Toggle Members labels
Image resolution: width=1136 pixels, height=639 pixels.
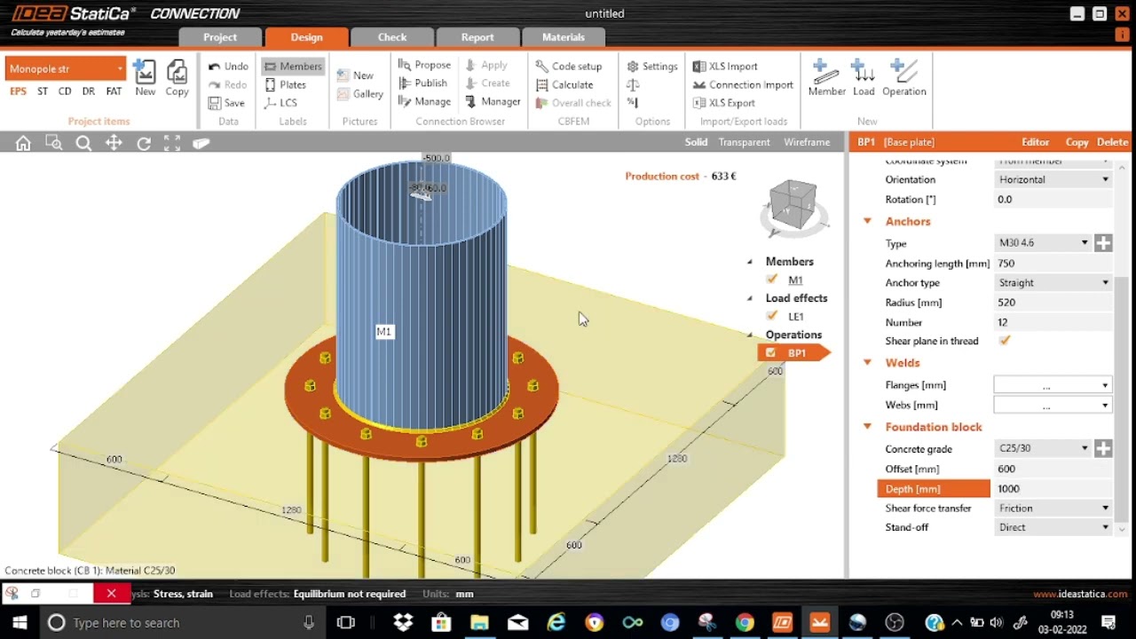point(293,67)
